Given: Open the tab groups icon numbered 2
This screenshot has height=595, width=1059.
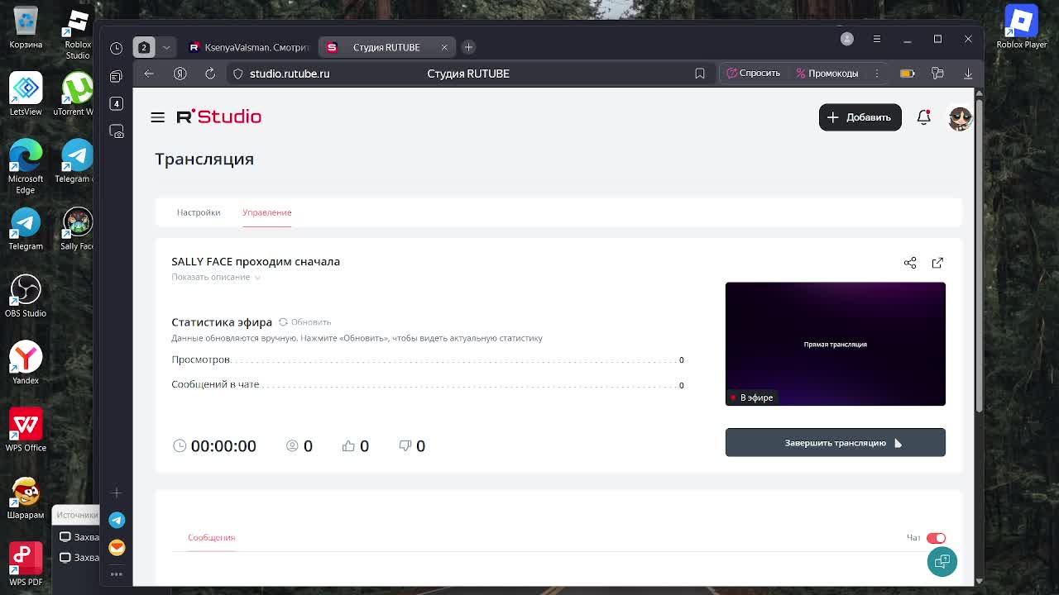Looking at the screenshot, I should click(144, 47).
